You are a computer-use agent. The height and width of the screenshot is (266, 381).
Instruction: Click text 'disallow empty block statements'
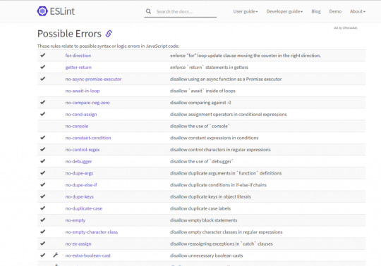pyautogui.click(x=203, y=220)
